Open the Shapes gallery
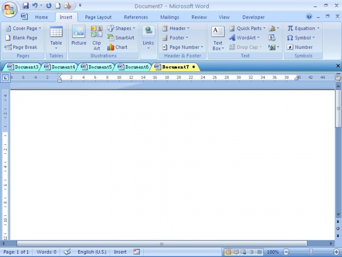This screenshot has width=342, height=257. [121, 28]
